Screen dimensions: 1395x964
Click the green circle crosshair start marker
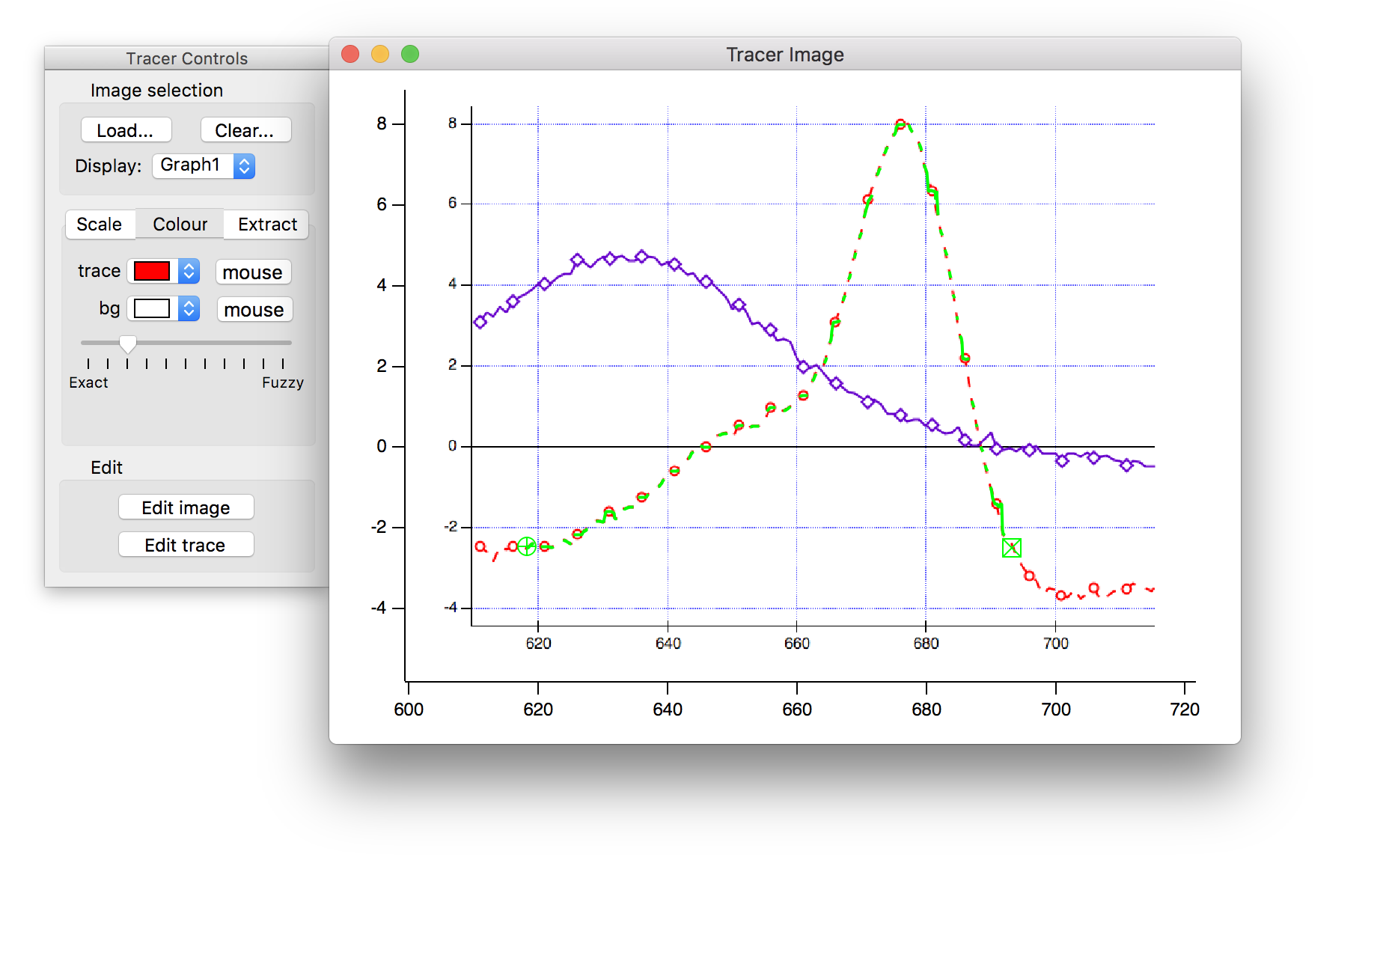coord(527,546)
